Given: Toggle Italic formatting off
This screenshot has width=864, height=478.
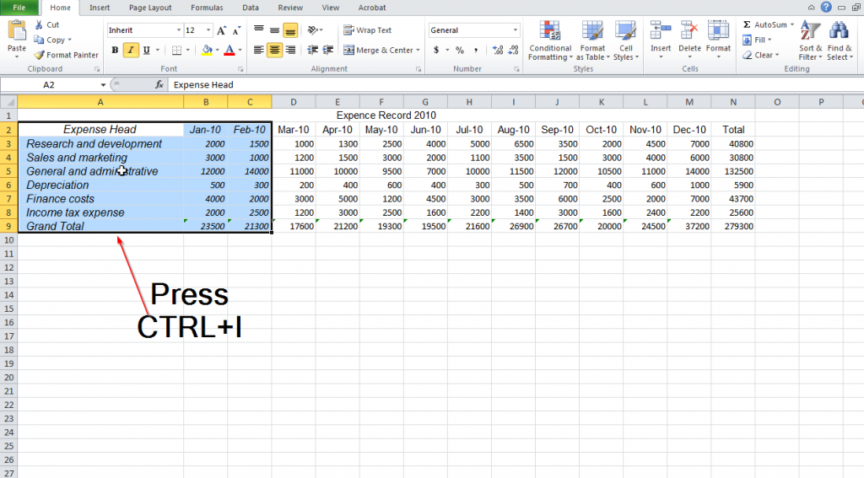Looking at the screenshot, I should pyautogui.click(x=131, y=50).
